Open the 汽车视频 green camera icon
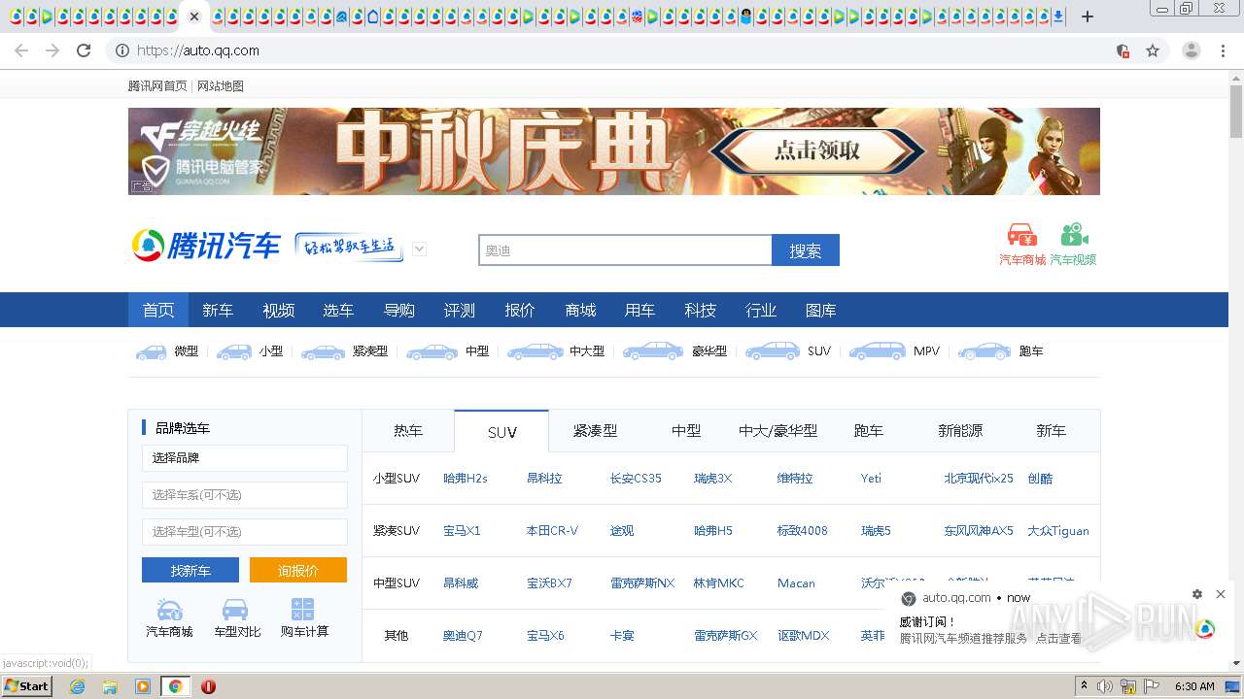Viewport: 1244px width, 699px height. click(x=1073, y=235)
